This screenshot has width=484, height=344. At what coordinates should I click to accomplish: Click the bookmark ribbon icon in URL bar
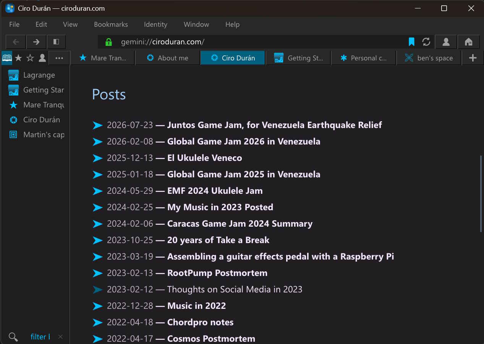[x=411, y=42]
